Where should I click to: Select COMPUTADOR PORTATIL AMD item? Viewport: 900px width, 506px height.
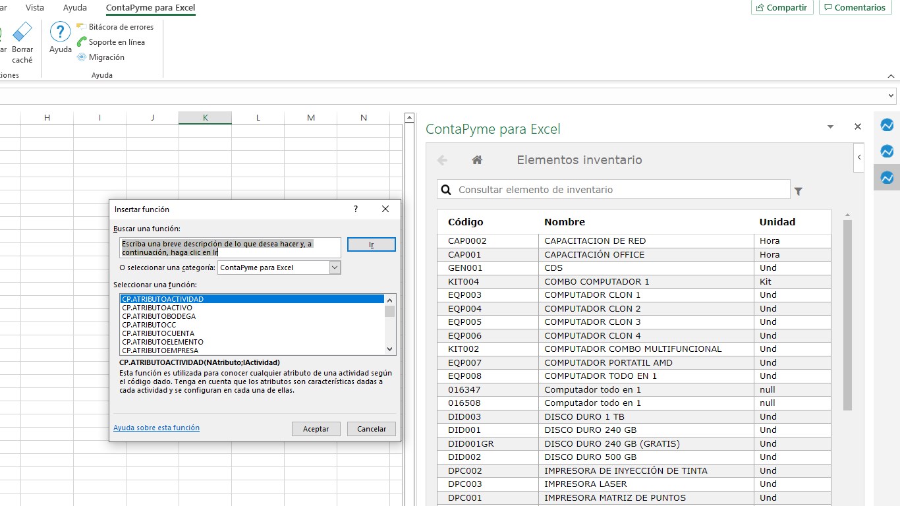(x=634, y=362)
